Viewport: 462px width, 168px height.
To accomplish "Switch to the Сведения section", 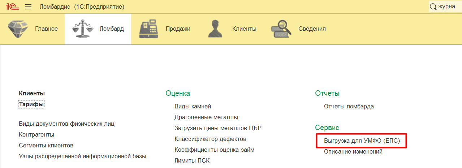I will click(298, 29).
